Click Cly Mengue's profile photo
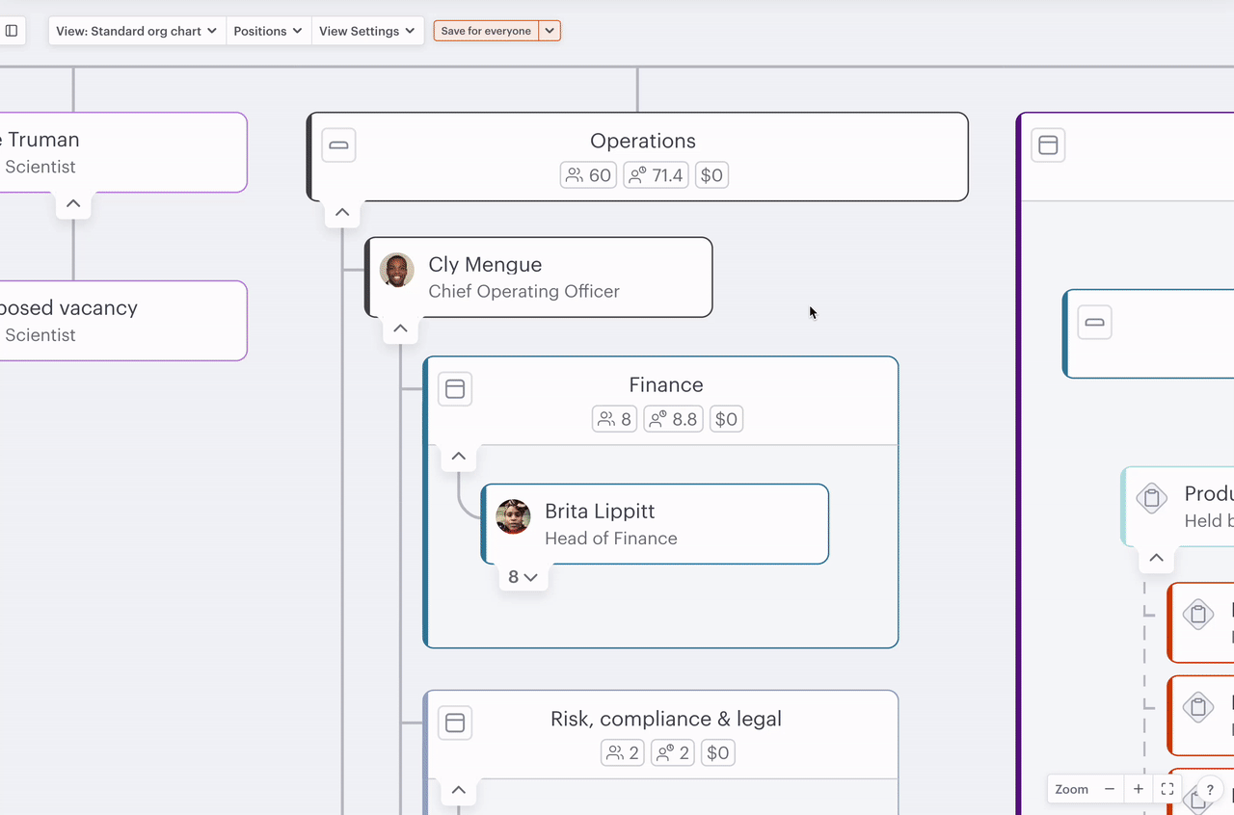1234x815 pixels. 396,271
